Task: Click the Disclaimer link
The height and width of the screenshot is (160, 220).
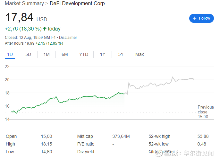Action: click(68, 38)
